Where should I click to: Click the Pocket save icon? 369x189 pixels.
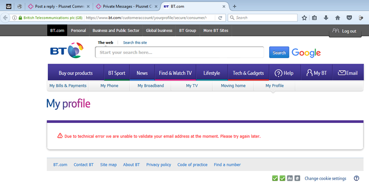pyautogui.click(x=349, y=18)
